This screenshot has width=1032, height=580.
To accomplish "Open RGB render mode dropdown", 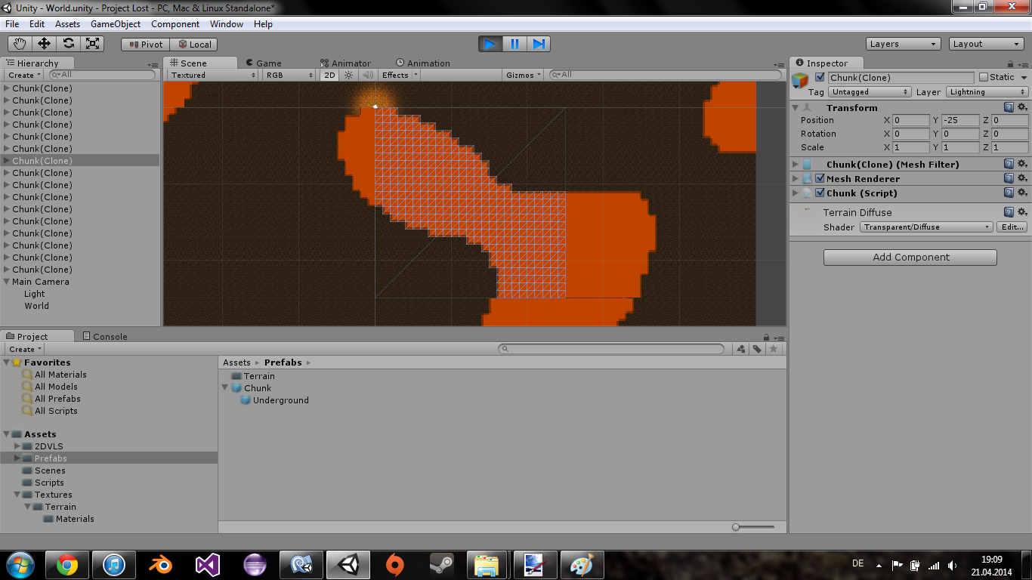I will 289,75.
